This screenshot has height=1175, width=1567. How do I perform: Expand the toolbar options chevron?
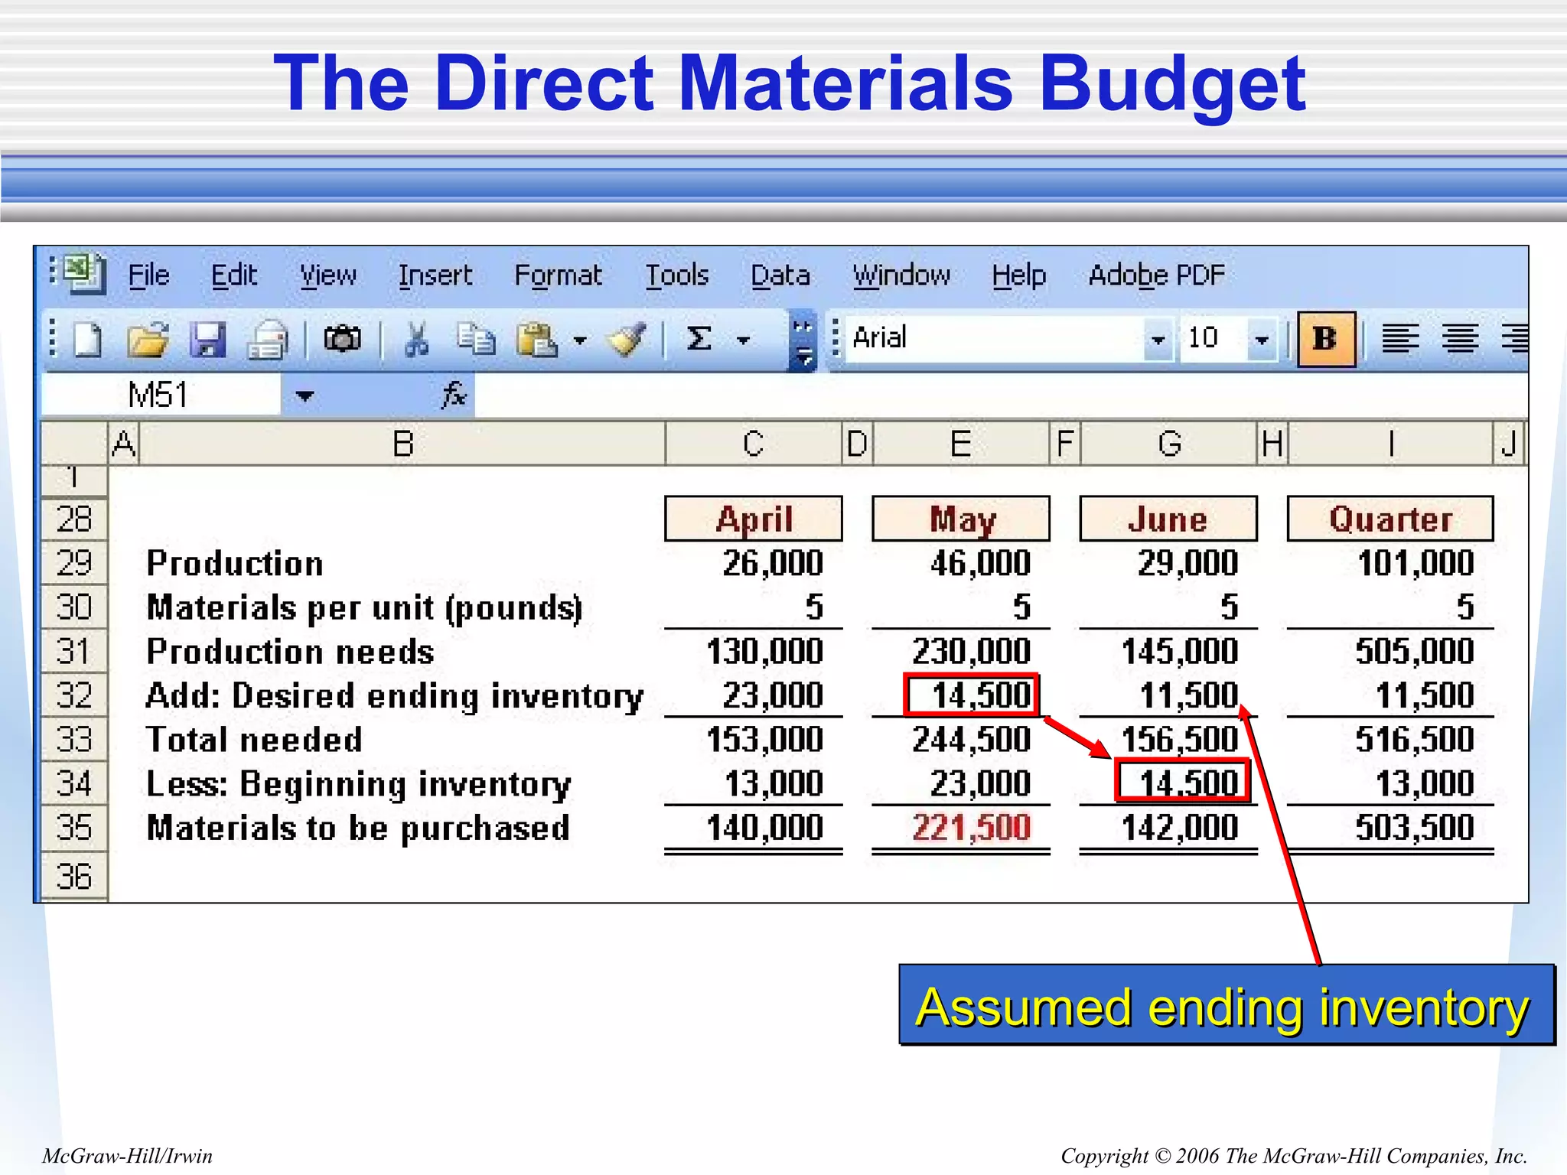(802, 341)
